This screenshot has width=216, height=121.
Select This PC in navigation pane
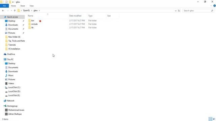coord(10,59)
